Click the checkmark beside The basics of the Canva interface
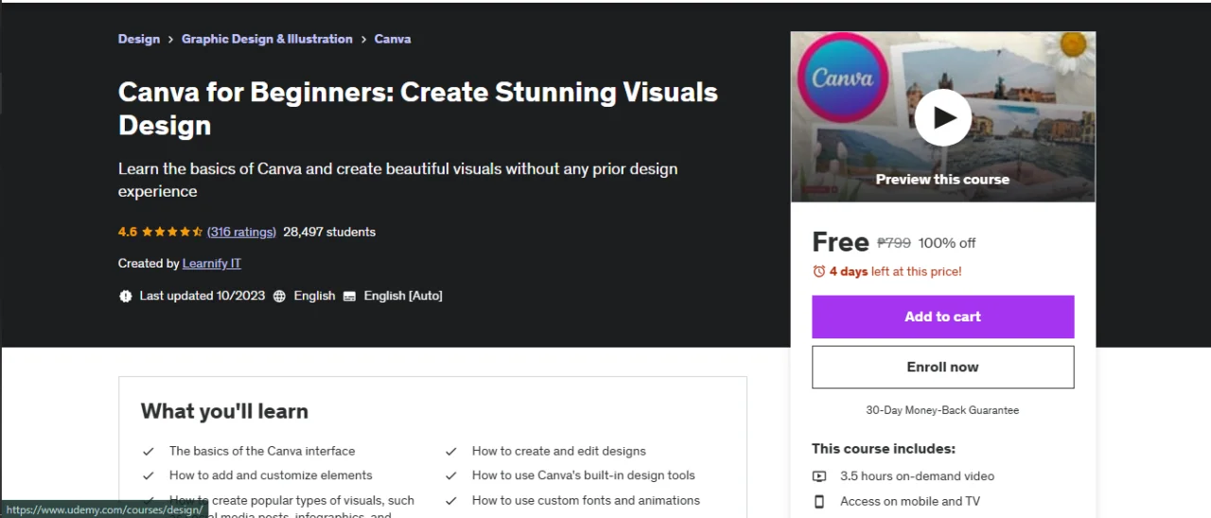 tap(149, 452)
